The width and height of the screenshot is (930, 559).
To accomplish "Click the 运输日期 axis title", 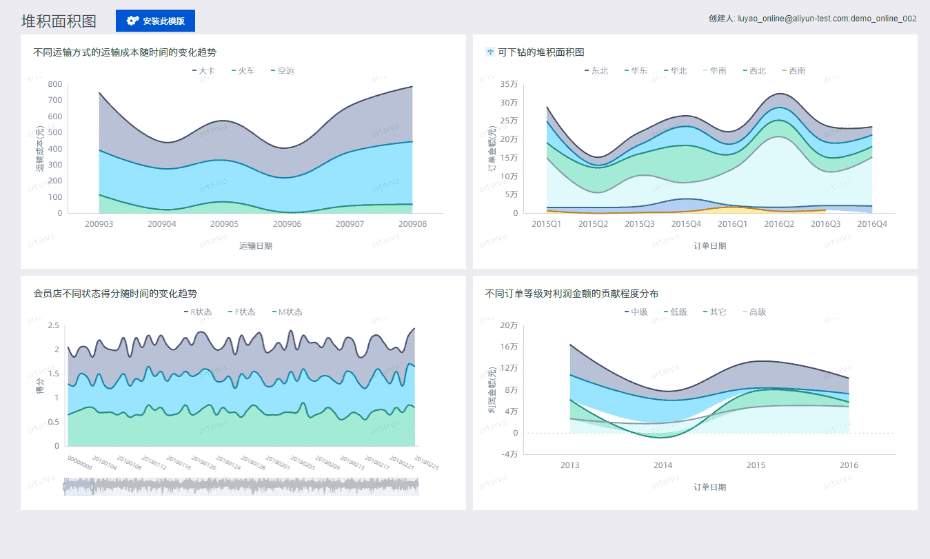I will tap(256, 246).
